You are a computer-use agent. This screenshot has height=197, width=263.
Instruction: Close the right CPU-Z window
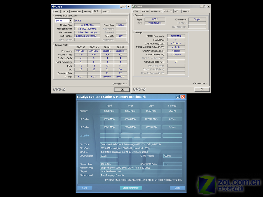click(x=208, y=6)
